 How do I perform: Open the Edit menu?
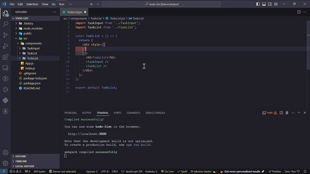(20, 4)
